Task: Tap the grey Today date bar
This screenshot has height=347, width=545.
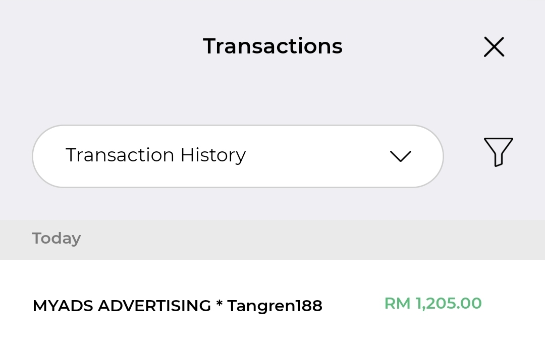Action: coord(272,239)
